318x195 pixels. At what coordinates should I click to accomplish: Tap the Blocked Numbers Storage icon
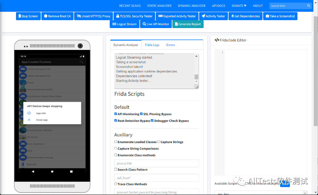[23, 157]
